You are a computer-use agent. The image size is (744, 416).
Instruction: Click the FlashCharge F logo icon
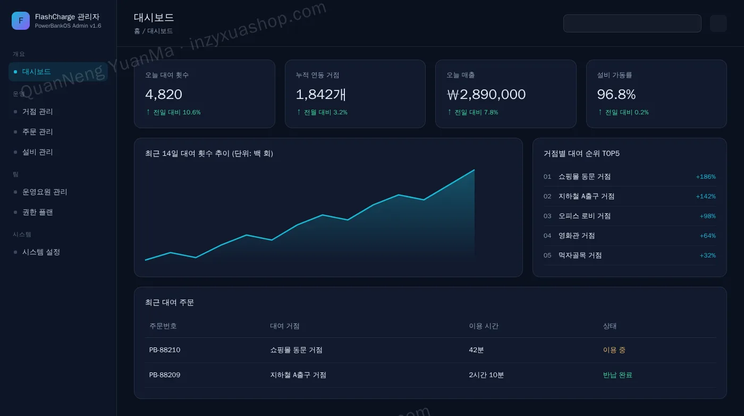coord(21,21)
